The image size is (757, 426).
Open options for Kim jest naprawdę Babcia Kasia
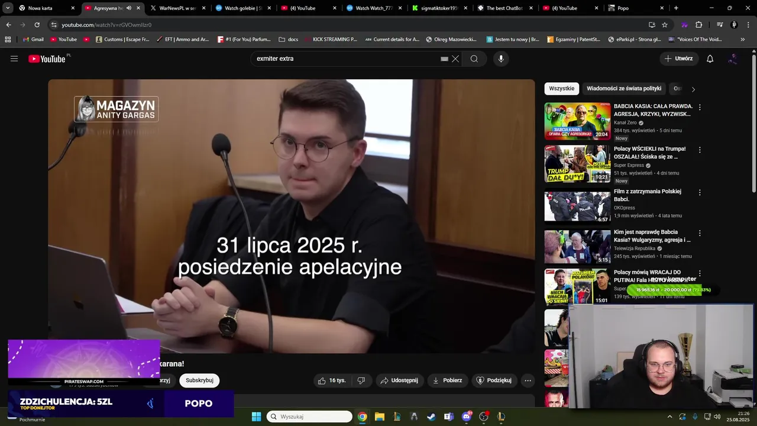tap(700, 233)
